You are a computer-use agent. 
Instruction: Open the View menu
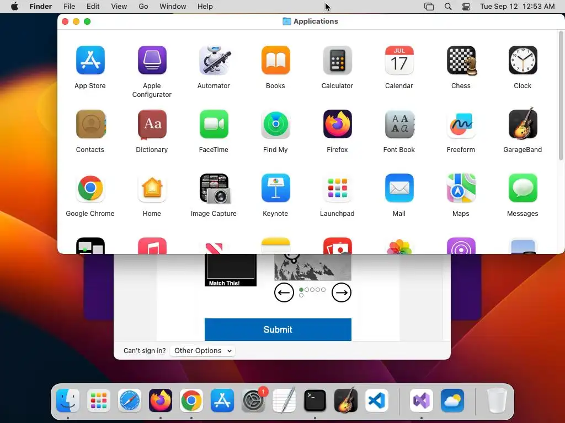(x=119, y=7)
